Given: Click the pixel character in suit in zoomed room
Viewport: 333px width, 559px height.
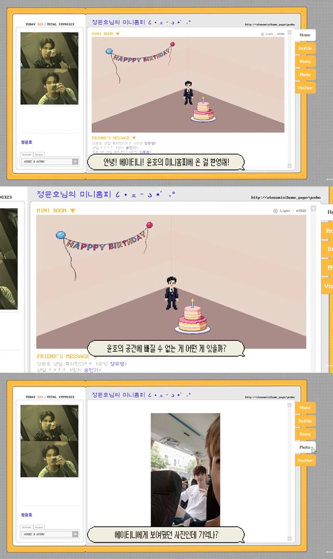Looking at the screenshot, I should [x=172, y=294].
